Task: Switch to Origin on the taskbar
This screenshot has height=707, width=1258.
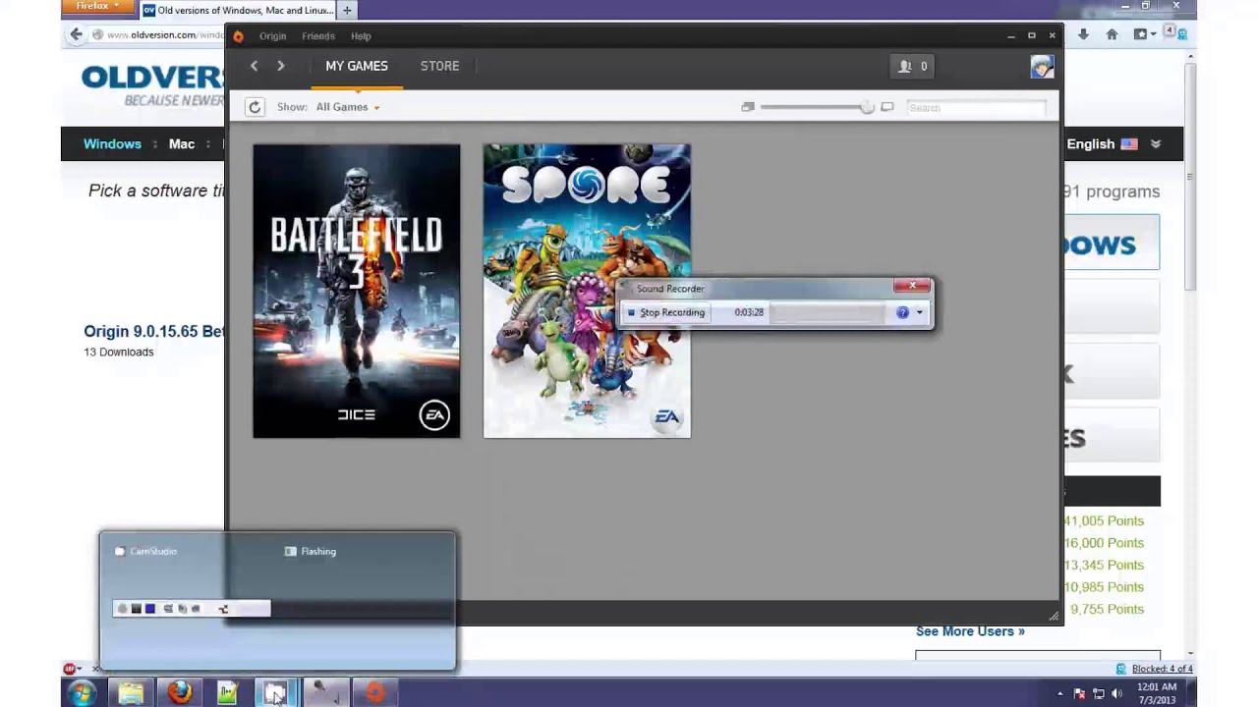Action: (x=374, y=693)
